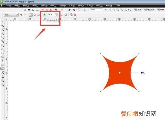This screenshot has width=165, height=120.
Task: Select the Freehand tool in toolbox
Action: coord(2,37)
